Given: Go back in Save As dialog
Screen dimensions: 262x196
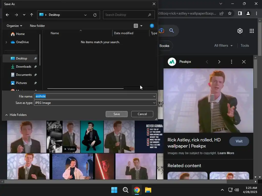Looking at the screenshot, I should point(7,15).
